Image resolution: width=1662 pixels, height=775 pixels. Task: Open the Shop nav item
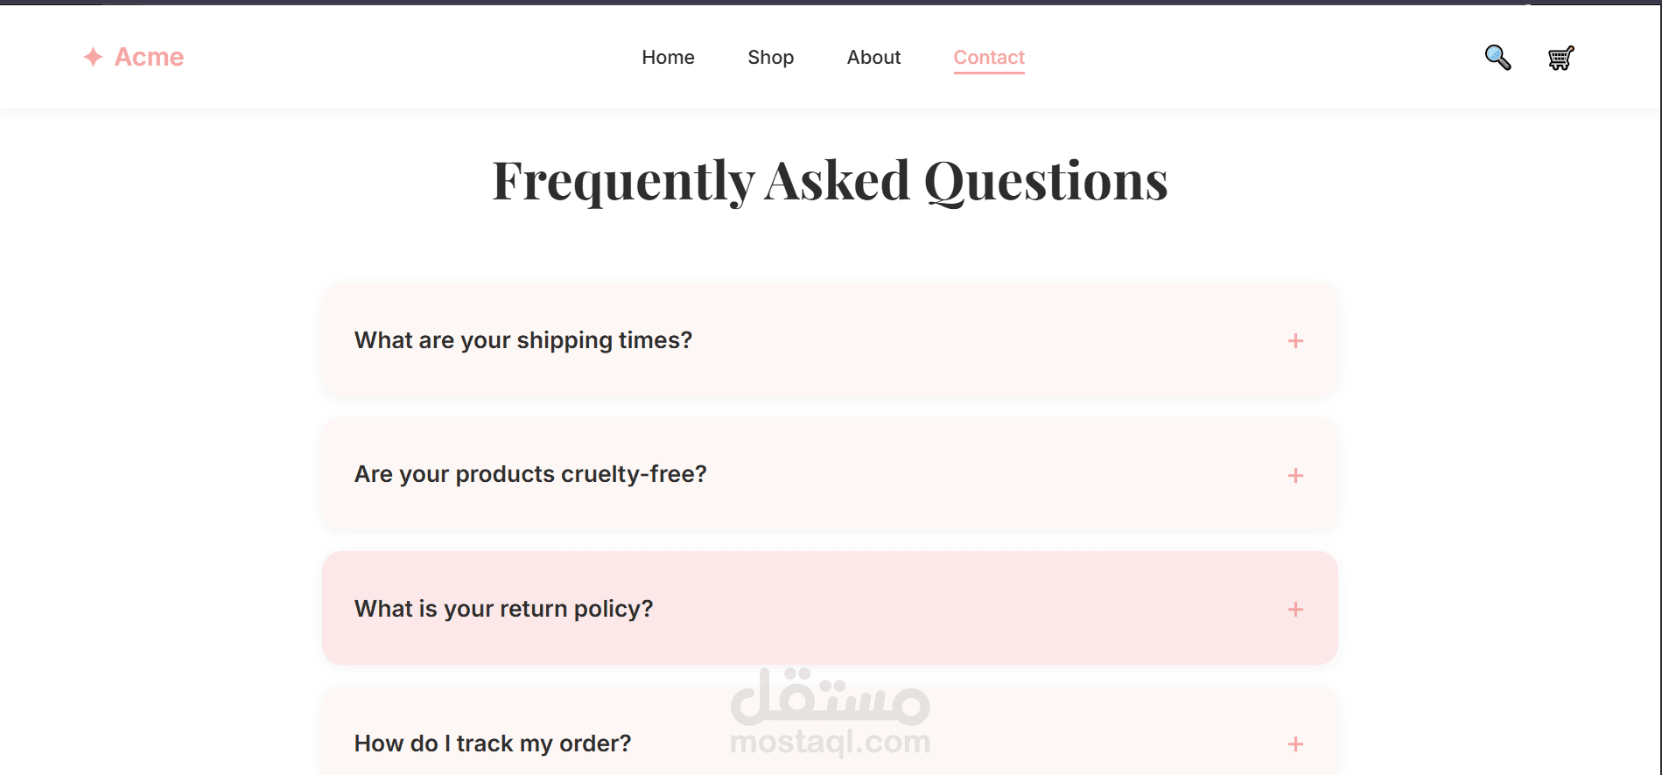[x=770, y=58]
